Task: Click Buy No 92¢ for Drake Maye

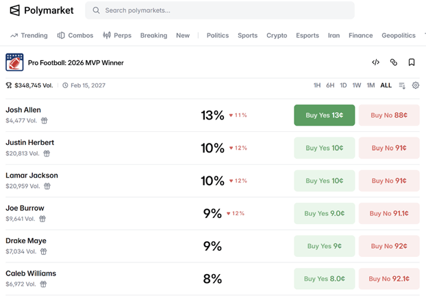Action: coord(389,246)
